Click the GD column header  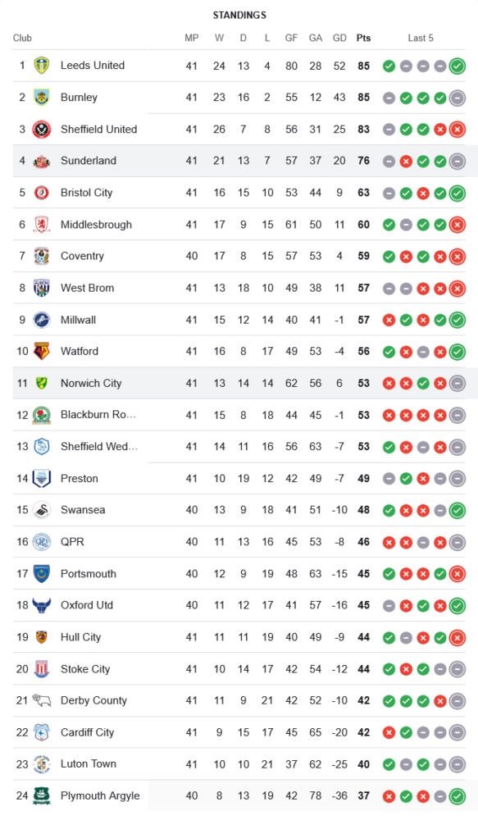[339, 38]
